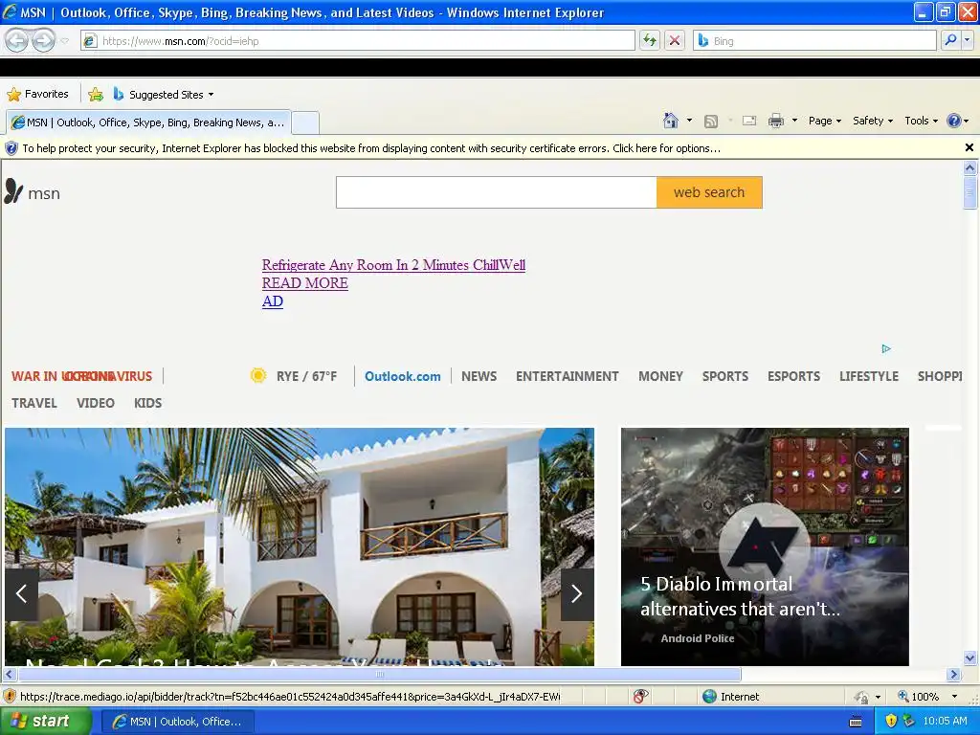The height and width of the screenshot is (735, 980).
Task: Open the NEWS navigation item
Action: coord(479,376)
